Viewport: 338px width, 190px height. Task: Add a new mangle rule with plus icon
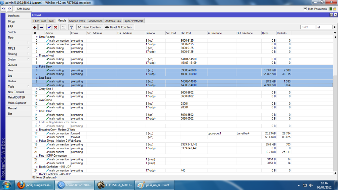35,27
